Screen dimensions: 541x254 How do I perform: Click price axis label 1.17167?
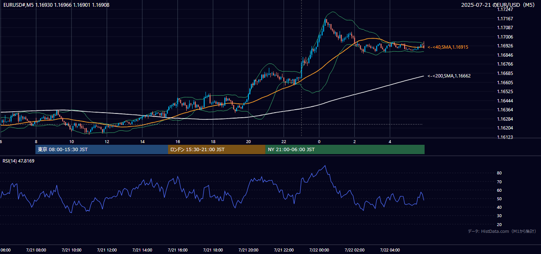coord(505,19)
